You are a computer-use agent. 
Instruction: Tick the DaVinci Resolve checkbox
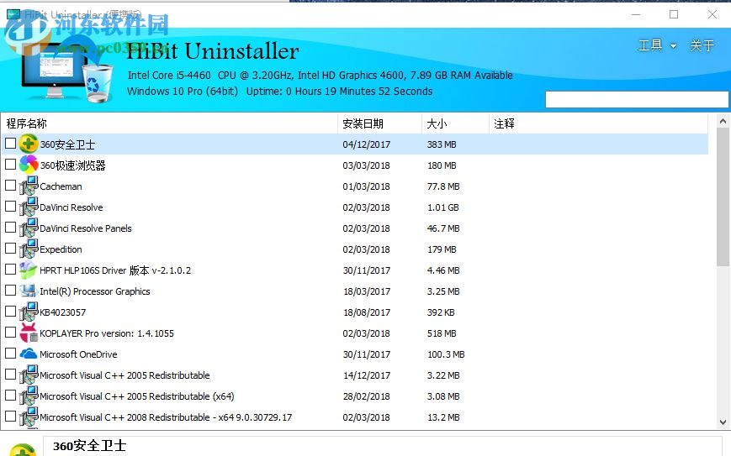pyautogui.click(x=10, y=206)
